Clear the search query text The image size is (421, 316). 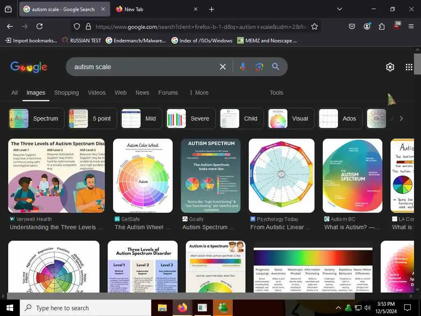click(222, 67)
